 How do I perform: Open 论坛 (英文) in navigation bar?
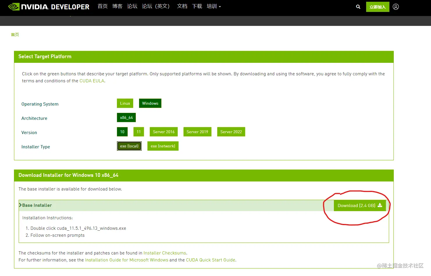pyautogui.click(x=156, y=6)
